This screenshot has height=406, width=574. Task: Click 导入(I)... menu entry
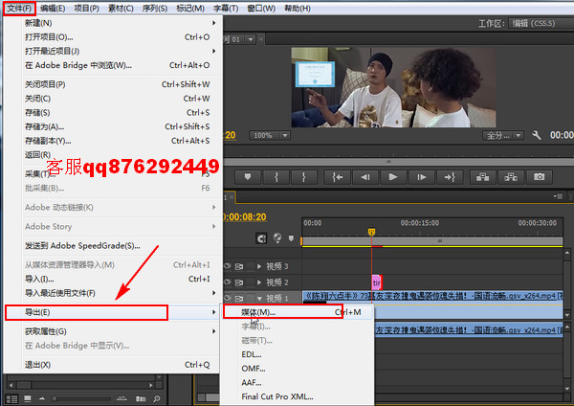[x=120, y=279]
